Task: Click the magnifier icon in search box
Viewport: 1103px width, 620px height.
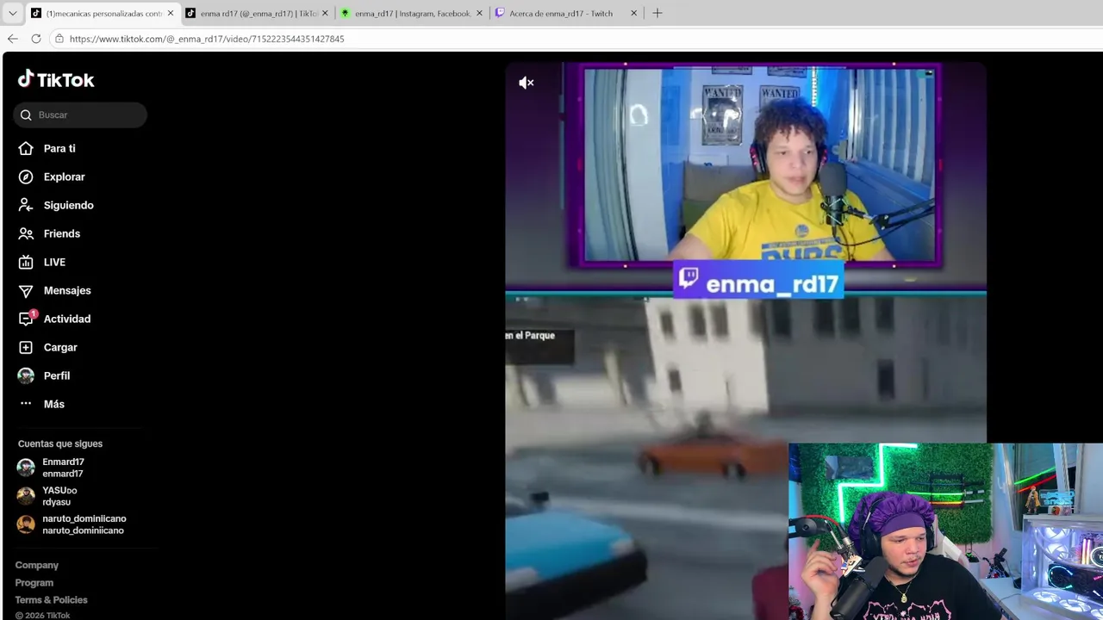Action: pos(26,115)
